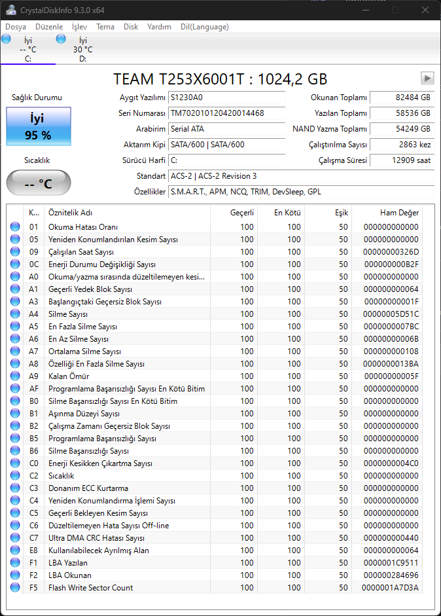Click the status orb for Çalışılan Saat Sayısı

tap(15, 251)
